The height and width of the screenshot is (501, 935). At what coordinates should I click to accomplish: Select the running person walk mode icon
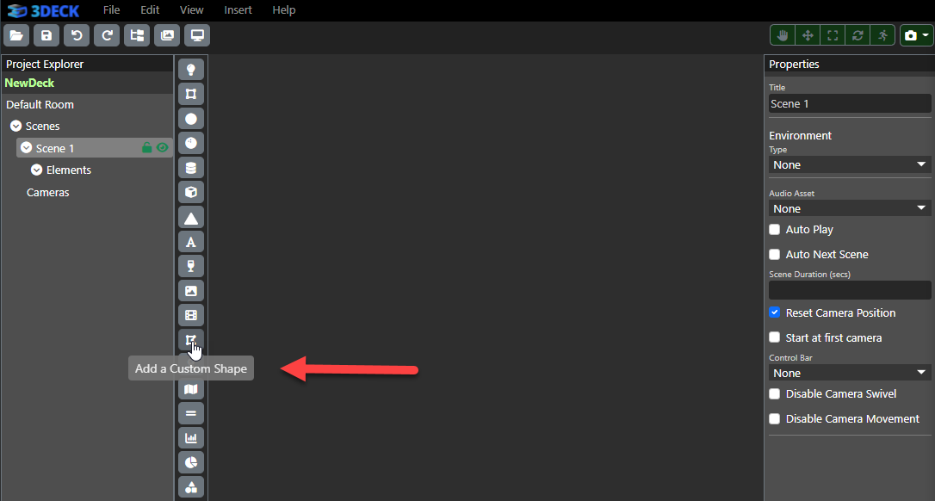[882, 35]
